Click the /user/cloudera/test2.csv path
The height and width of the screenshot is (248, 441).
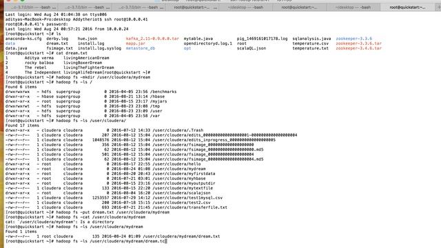click(181, 203)
